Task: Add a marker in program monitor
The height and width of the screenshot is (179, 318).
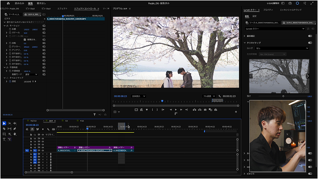Action: pos(147,109)
